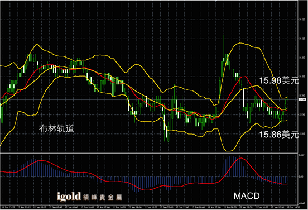
Task: Select the 15.85 price axis label
Action: 302,133
